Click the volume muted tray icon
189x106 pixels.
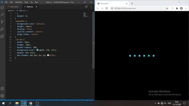[165, 103]
